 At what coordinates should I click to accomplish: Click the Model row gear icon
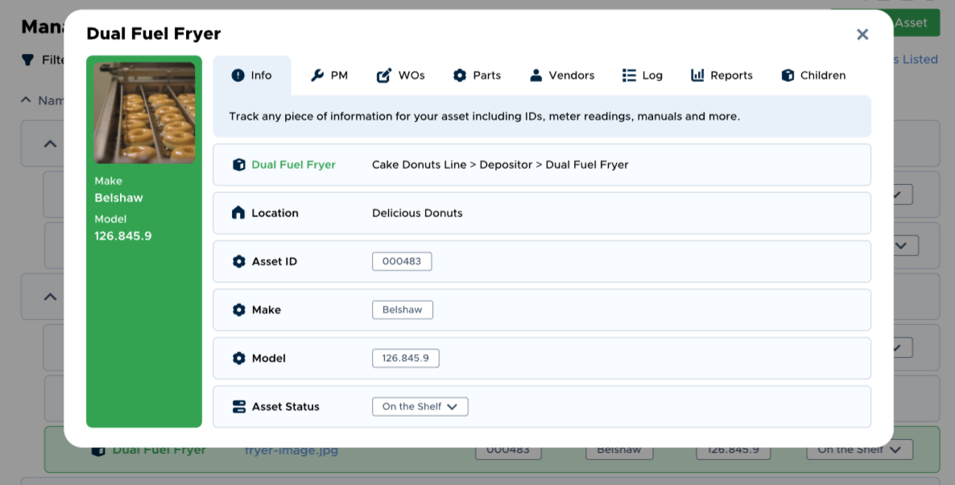(x=238, y=358)
